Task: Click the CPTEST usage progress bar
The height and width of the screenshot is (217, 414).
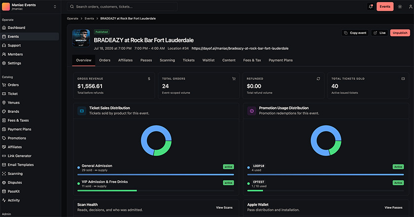Action: coord(326,190)
